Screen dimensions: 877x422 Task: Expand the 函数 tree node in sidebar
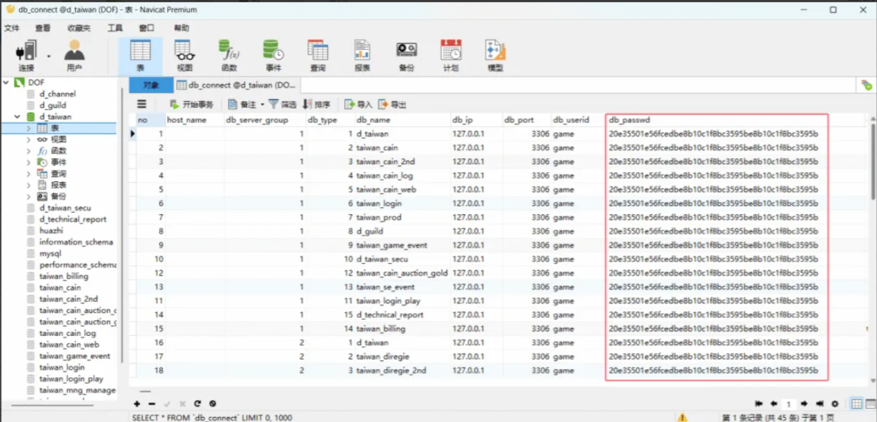(x=29, y=151)
